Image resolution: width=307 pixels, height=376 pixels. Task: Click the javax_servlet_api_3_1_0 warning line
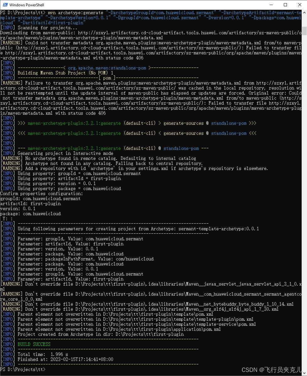coord(151,286)
